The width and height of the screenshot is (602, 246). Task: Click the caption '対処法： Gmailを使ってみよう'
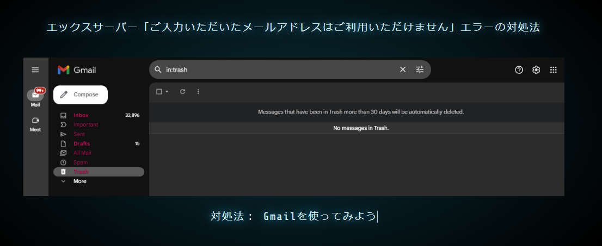[293, 216]
